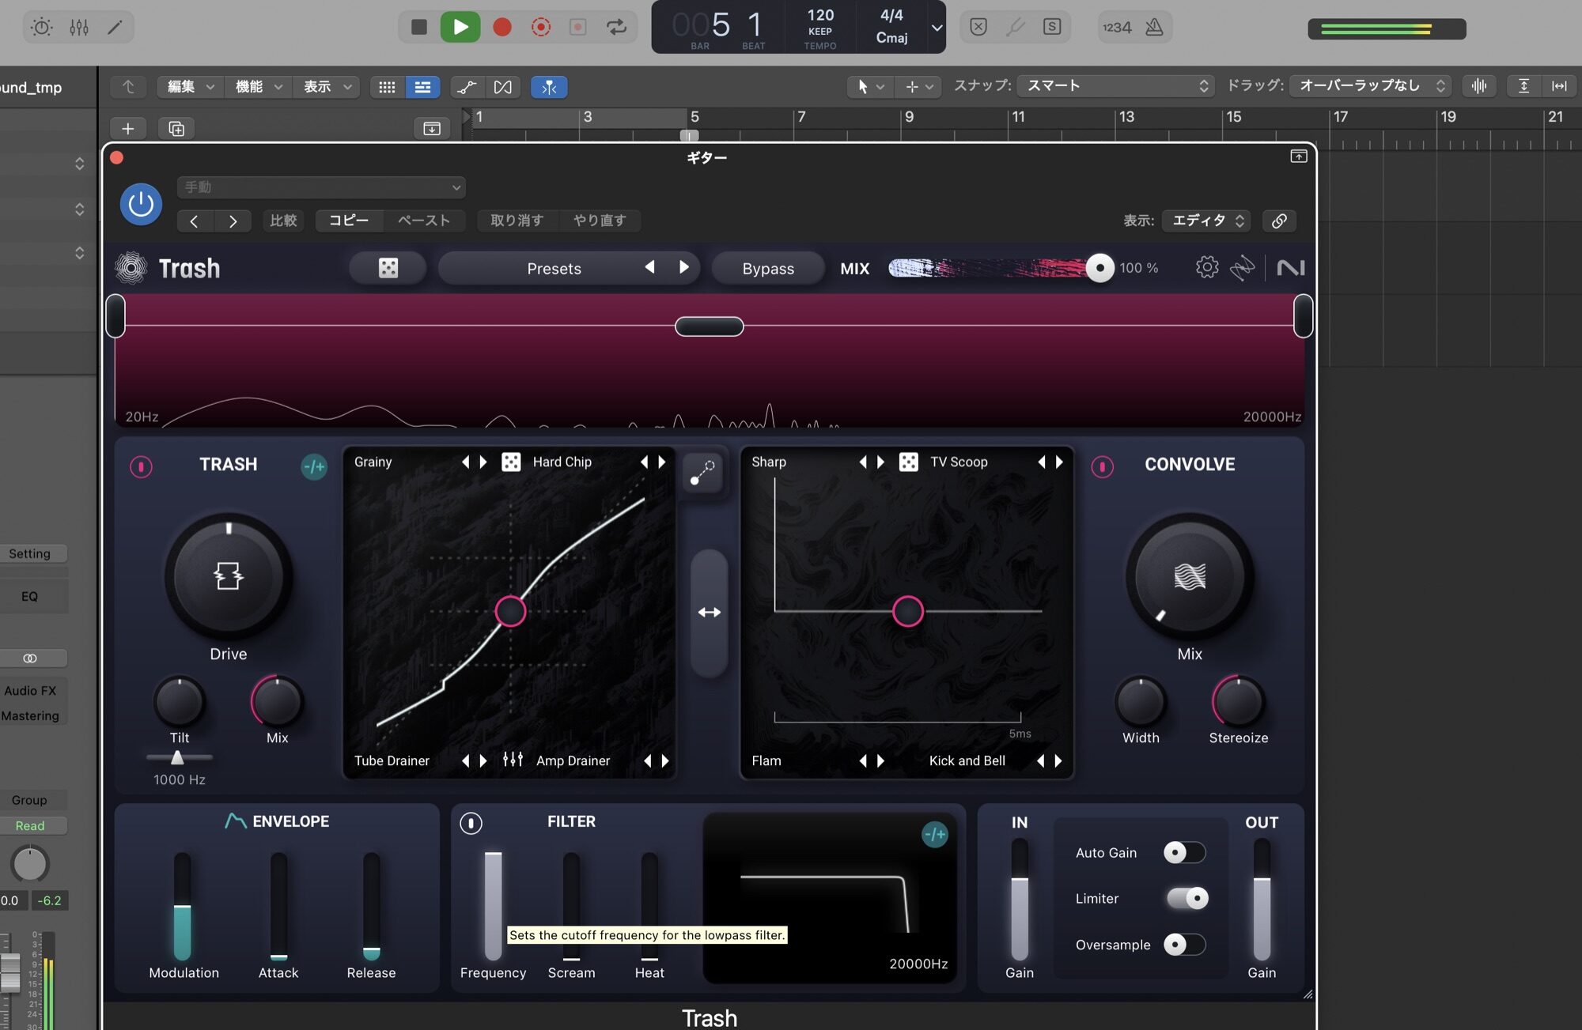The height and width of the screenshot is (1030, 1582).
Task: Toggle Cycle loop mode button
Action: point(616,27)
